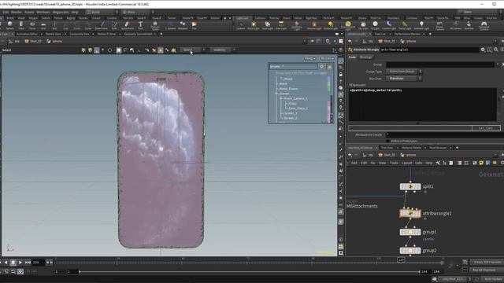The width and height of the screenshot is (504, 283).
Task: Click the Attributes to Create field
Action: coord(445,134)
